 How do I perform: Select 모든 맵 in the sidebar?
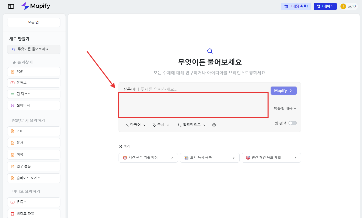(x=34, y=22)
